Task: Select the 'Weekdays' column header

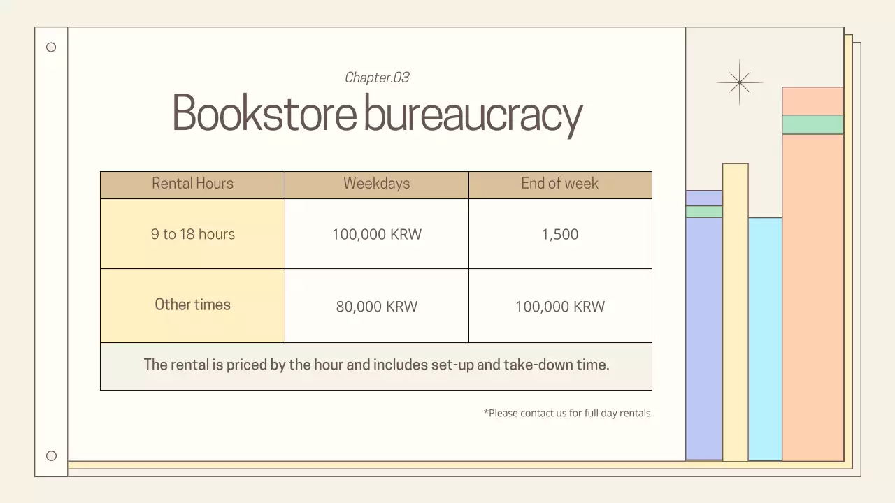Action: pos(376,184)
